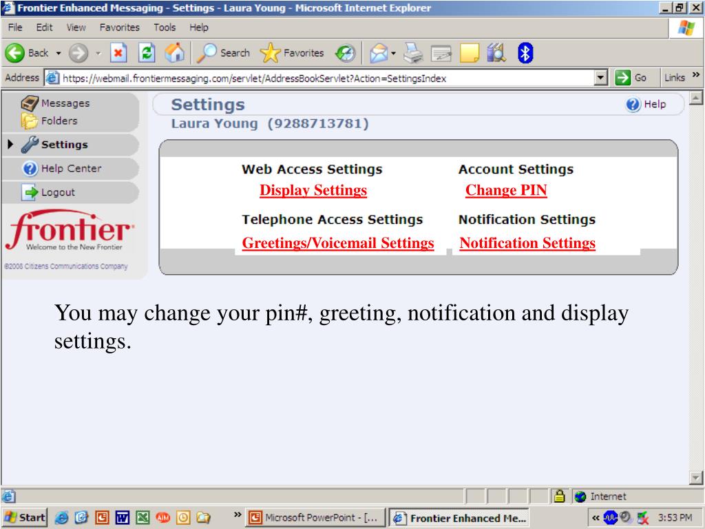Expand Links toolbar chevron

click(696, 74)
